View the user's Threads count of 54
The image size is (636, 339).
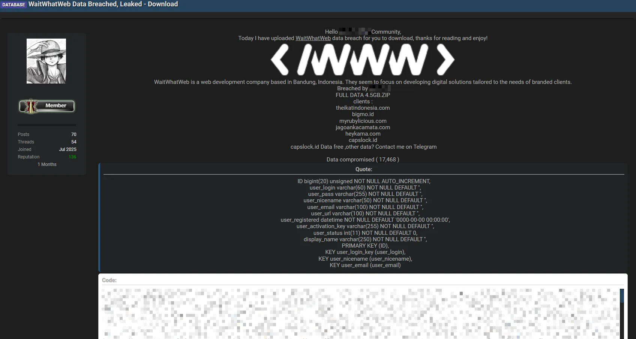[x=73, y=142]
